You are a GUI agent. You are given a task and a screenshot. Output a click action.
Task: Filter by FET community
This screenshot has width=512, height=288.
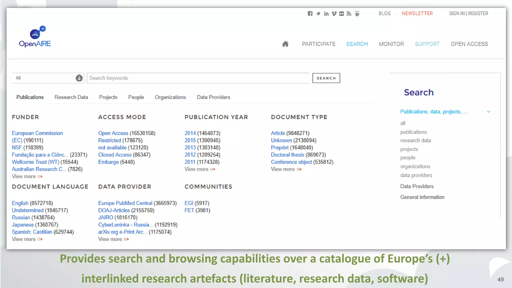pos(189,210)
